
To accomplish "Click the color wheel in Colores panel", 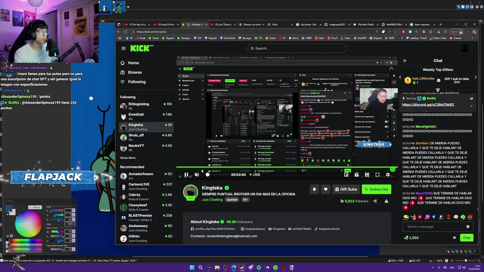I will tap(28, 223).
